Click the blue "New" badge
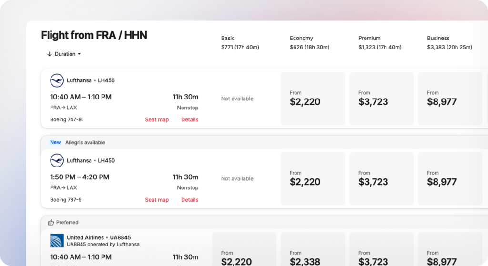The image size is (488, 266). 55,142
